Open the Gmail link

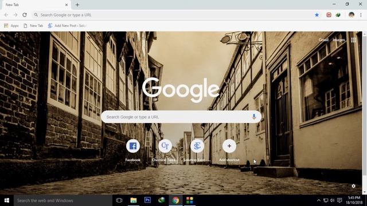[323, 40]
